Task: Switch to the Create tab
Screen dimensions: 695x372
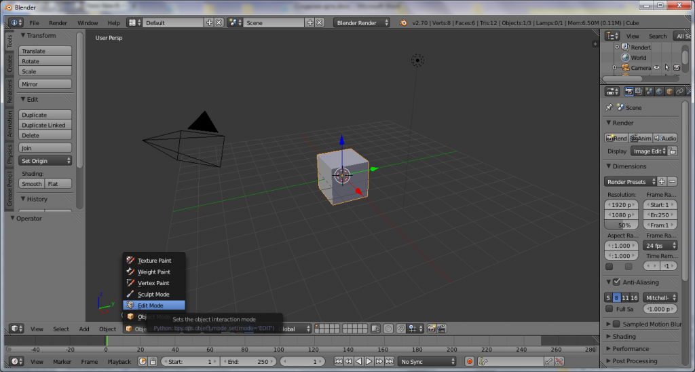Action: pyautogui.click(x=10, y=64)
